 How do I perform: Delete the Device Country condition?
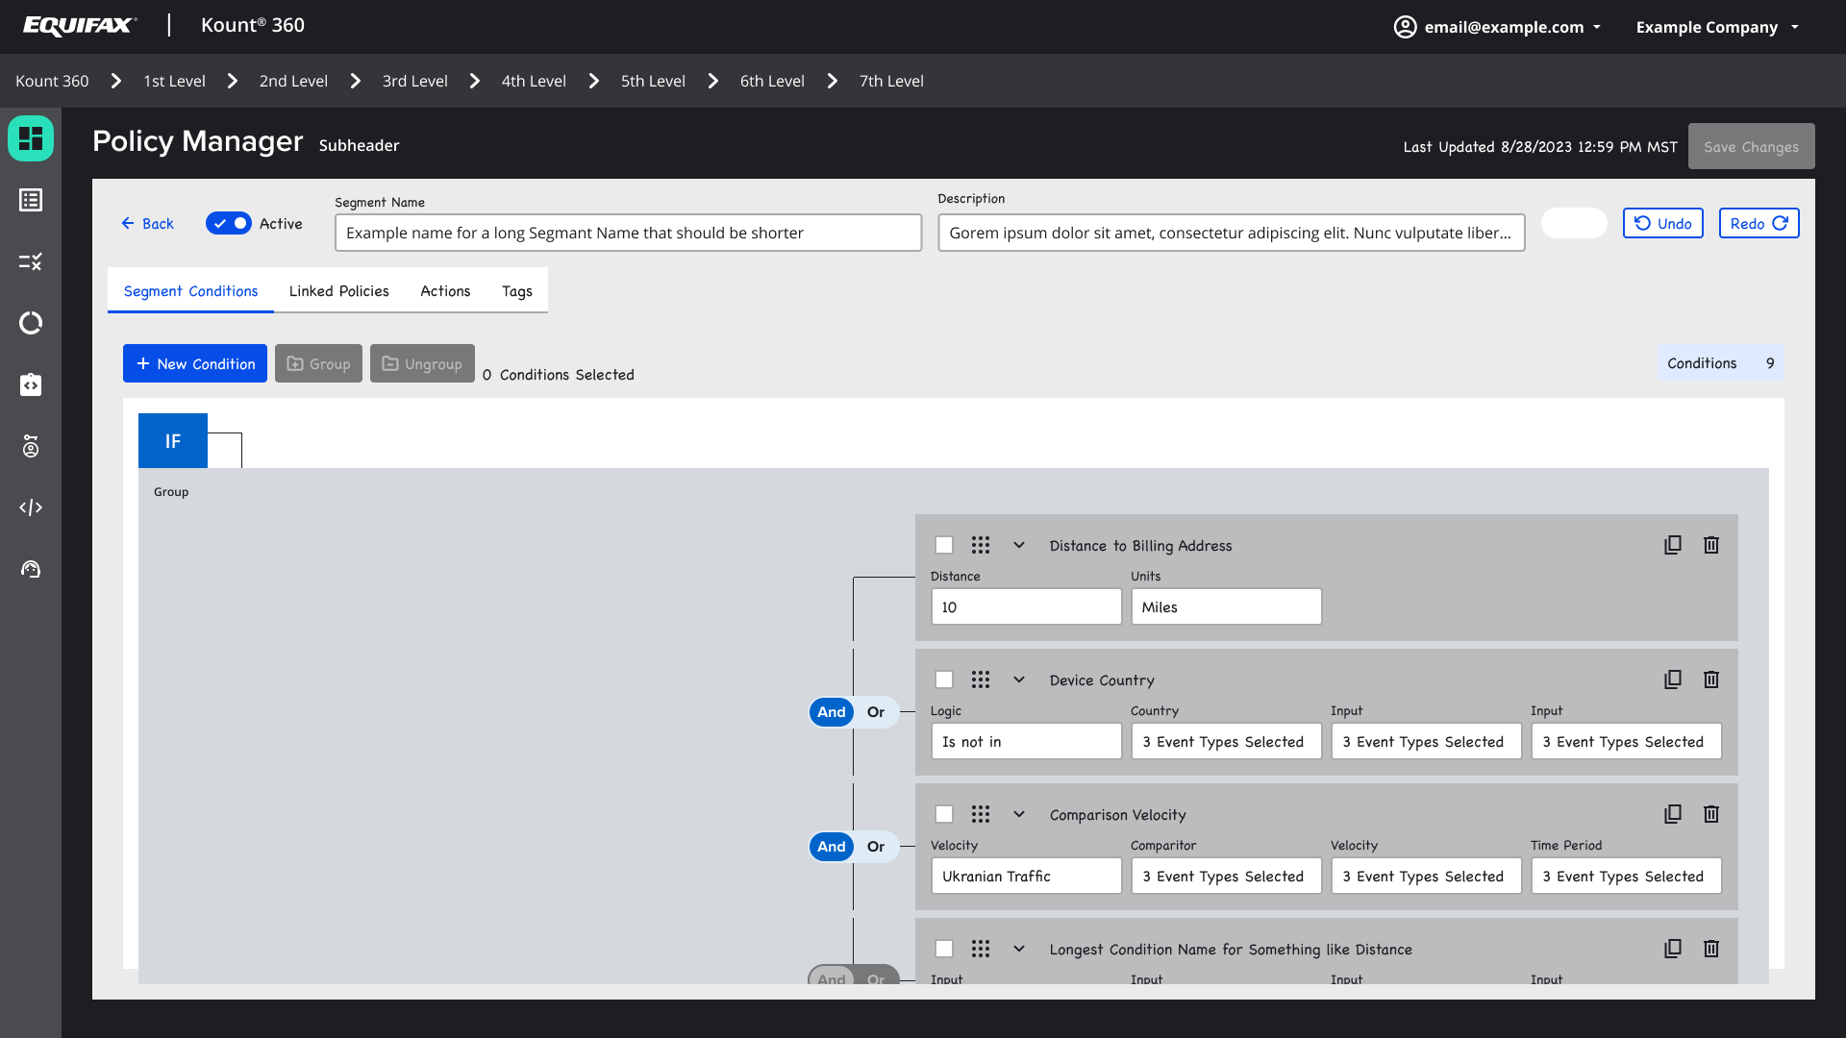point(1711,680)
